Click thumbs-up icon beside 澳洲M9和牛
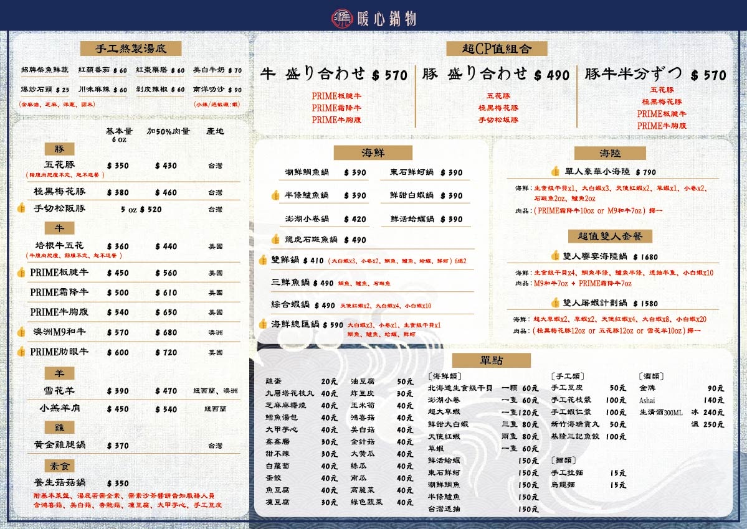This screenshot has height=529, width=747. click(x=21, y=332)
